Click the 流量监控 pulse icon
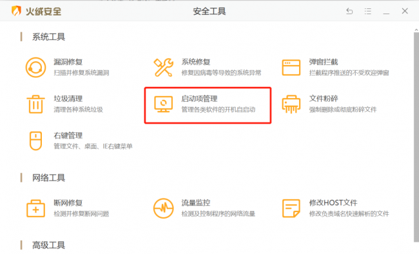This screenshot has height=254, width=419. 163,208
